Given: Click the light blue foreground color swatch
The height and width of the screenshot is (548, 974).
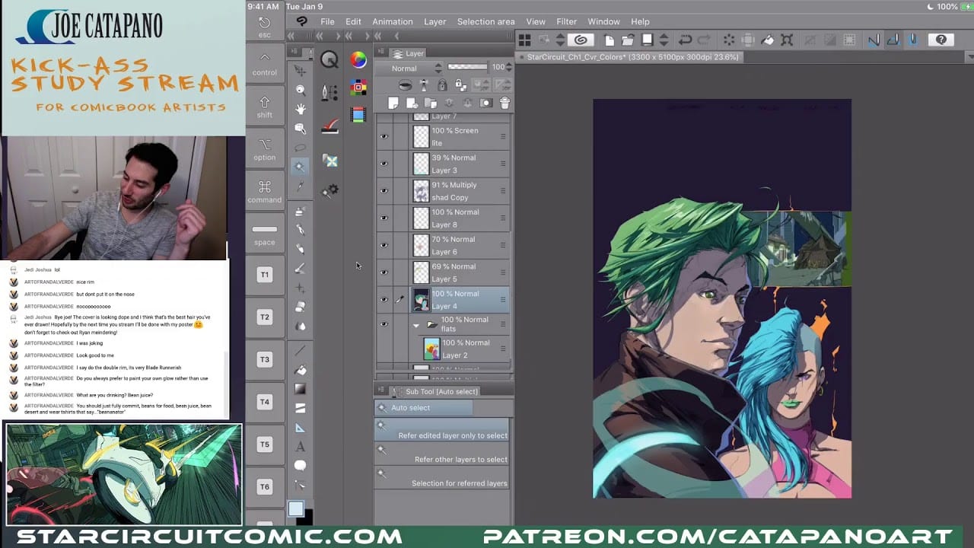Looking at the screenshot, I should point(296,509).
